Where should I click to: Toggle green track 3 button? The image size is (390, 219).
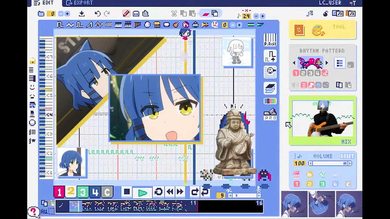[83, 192]
